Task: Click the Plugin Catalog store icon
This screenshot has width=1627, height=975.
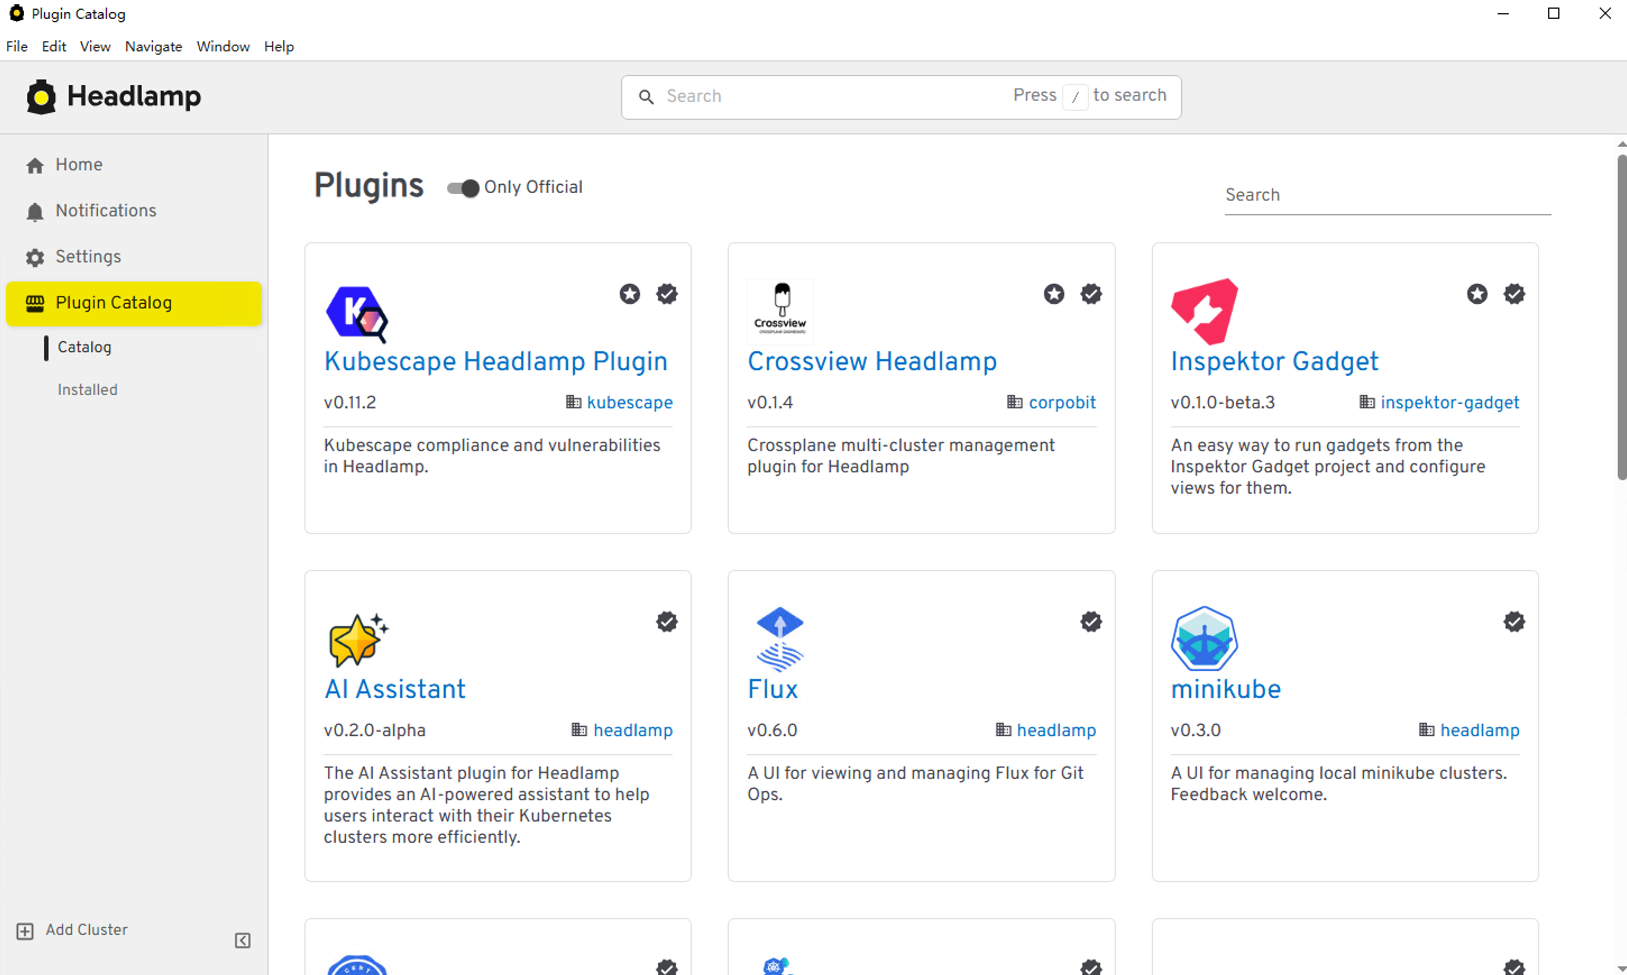Action: (x=35, y=303)
